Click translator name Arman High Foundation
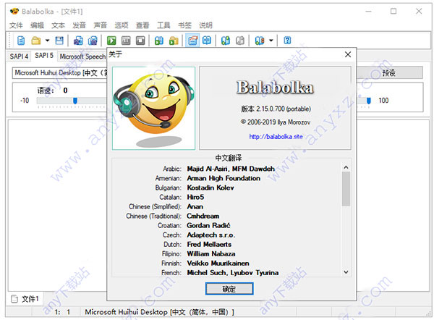This screenshot has width=434, height=320. coord(224,178)
